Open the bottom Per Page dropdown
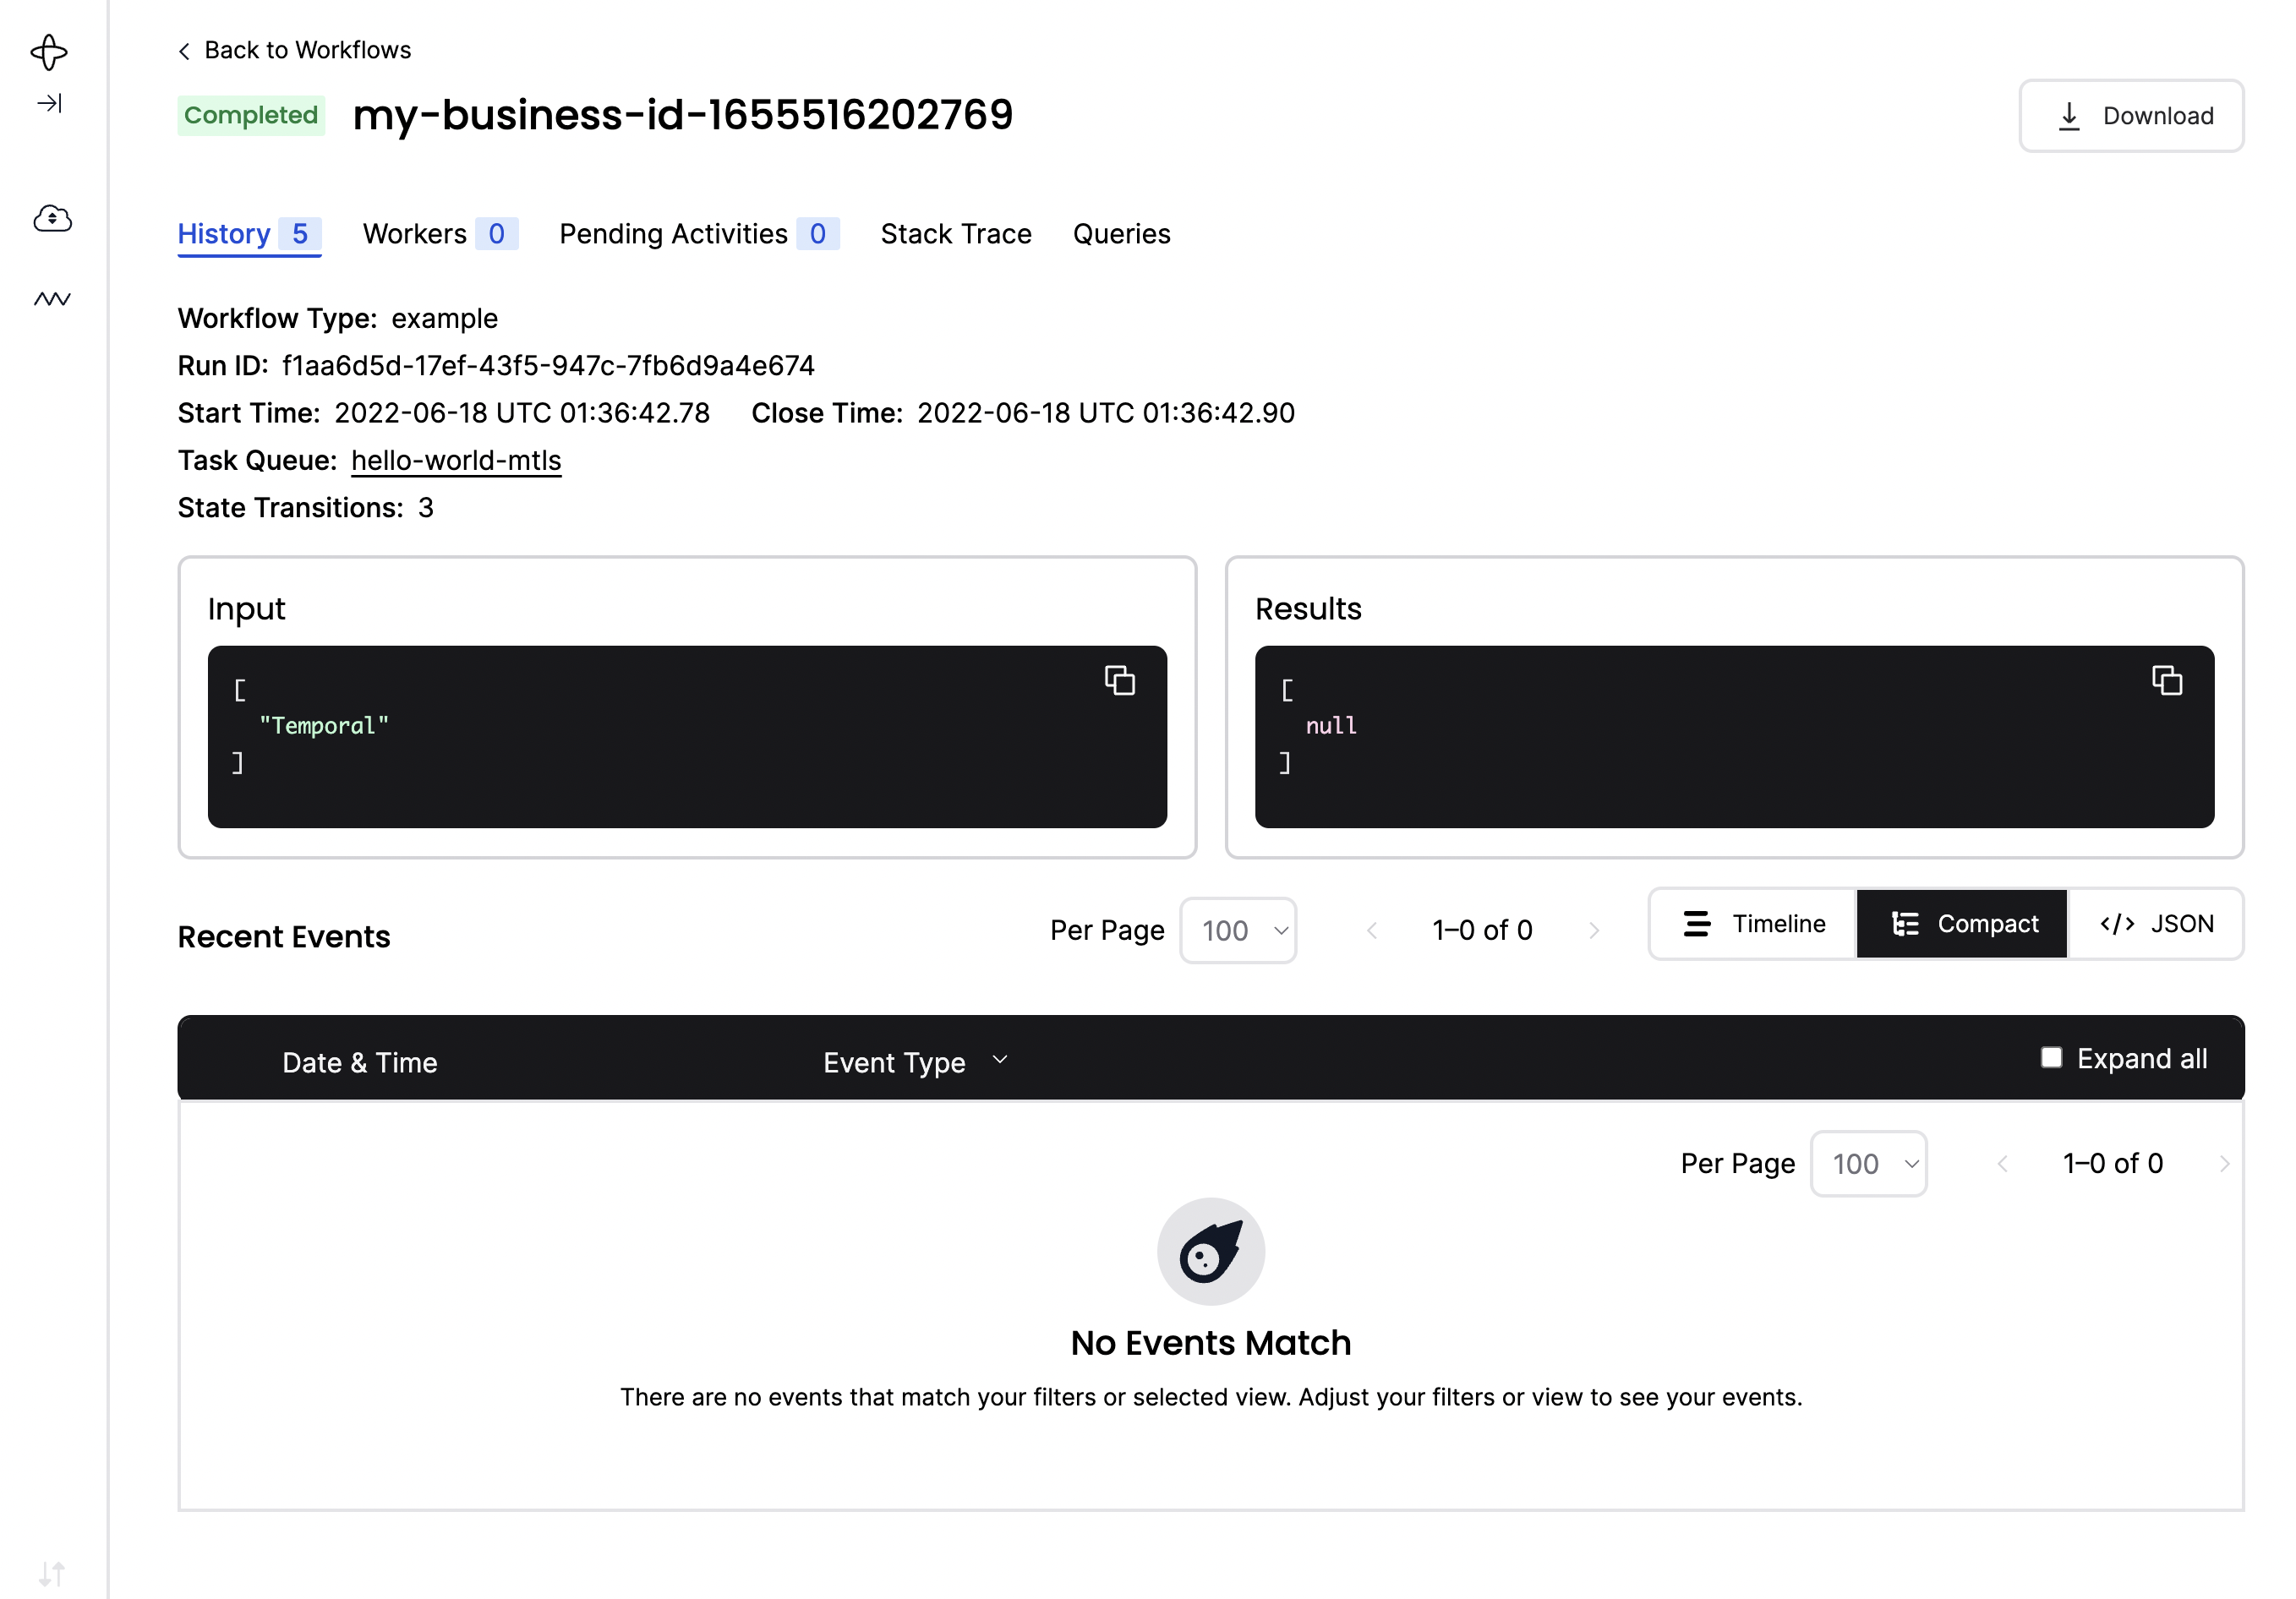The image size is (2296, 1599). tap(1868, 1163)
